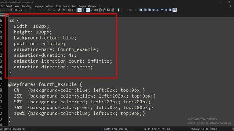Toggle file Monitoring eye icon
234x131 pixels.
point(113,10)
